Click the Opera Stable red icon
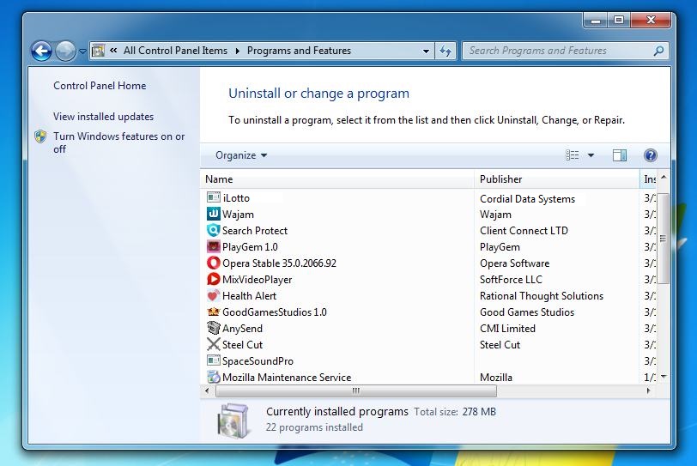The image size is (697, 466). coord(214,263)
